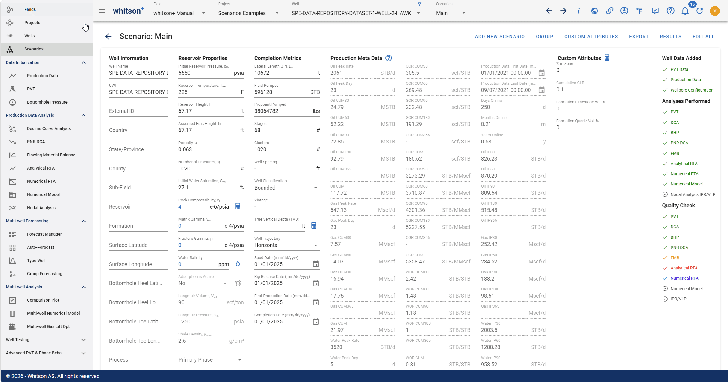Go to previous well arrow in top bar
This screenshot has width=728, height=382.
[x=549, y=11]
